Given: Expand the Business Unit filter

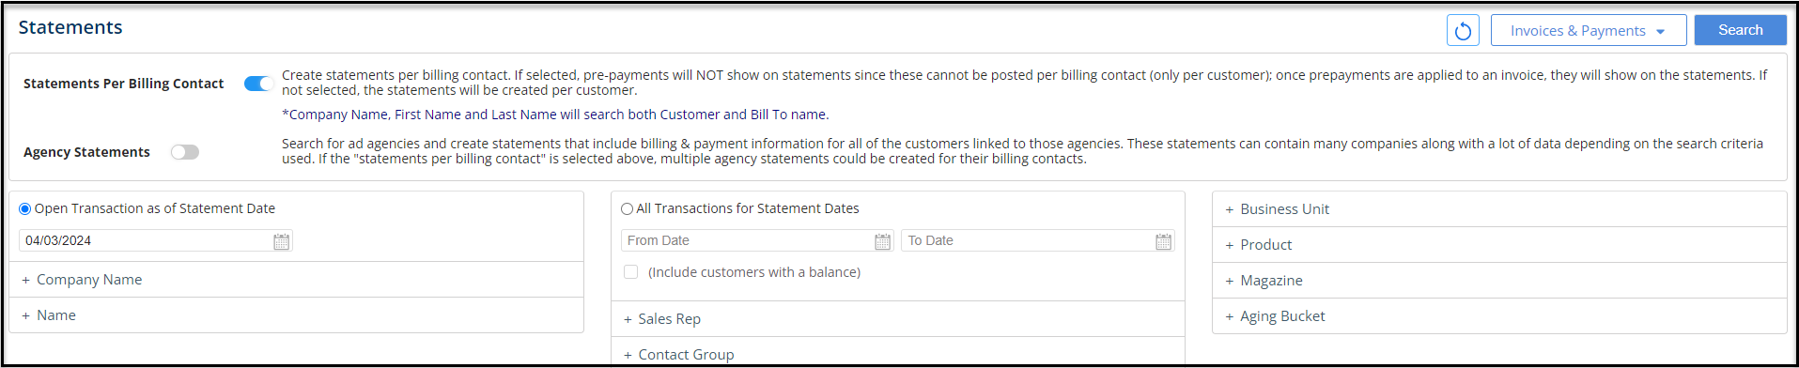Looking at the screenshot, I should point(1499,209).
